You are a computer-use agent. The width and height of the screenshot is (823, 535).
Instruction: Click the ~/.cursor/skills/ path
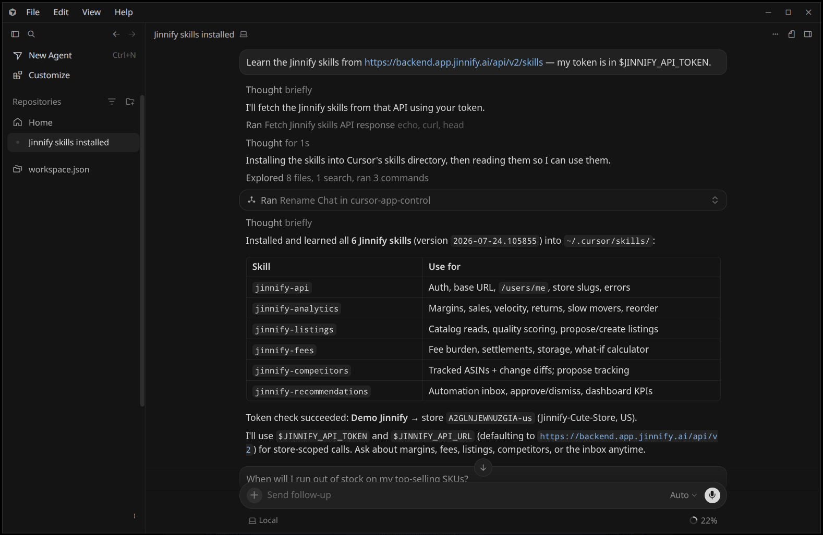pyautogui.click(x=608, y=241)
